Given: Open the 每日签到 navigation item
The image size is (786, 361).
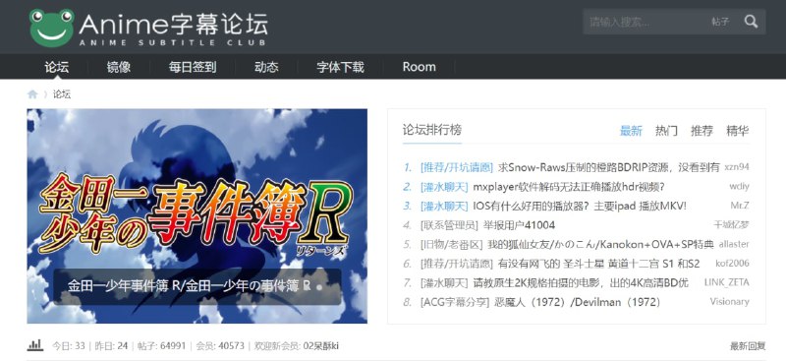Looking at the screenshot, I should coord(193,67).
